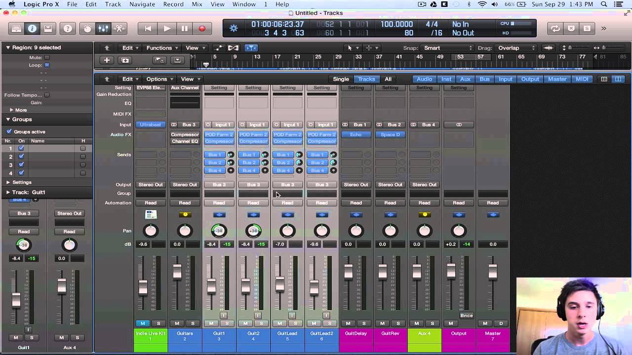Open mixer Options menu
The width and height of the screenshot is (632, 355).
(159, 79)
